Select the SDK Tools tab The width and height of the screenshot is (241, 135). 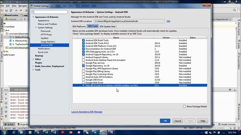93,26
